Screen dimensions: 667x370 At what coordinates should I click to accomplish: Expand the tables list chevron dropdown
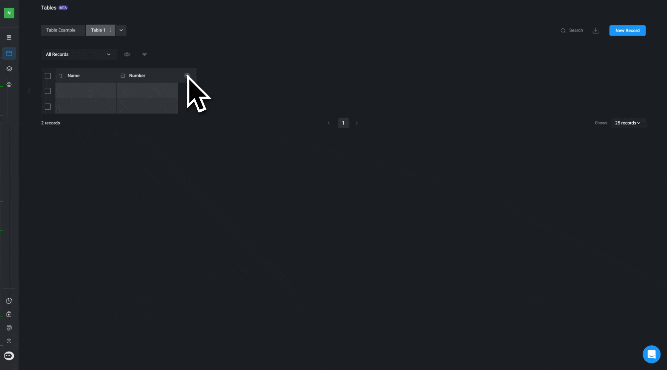click(121, 30)
